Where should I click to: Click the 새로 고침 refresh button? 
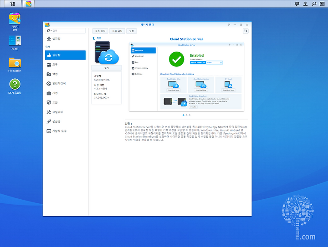pyautogui.click(x=117, y=31)
